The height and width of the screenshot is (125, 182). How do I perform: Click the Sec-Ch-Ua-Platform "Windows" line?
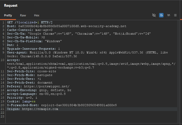coord(34,41)
